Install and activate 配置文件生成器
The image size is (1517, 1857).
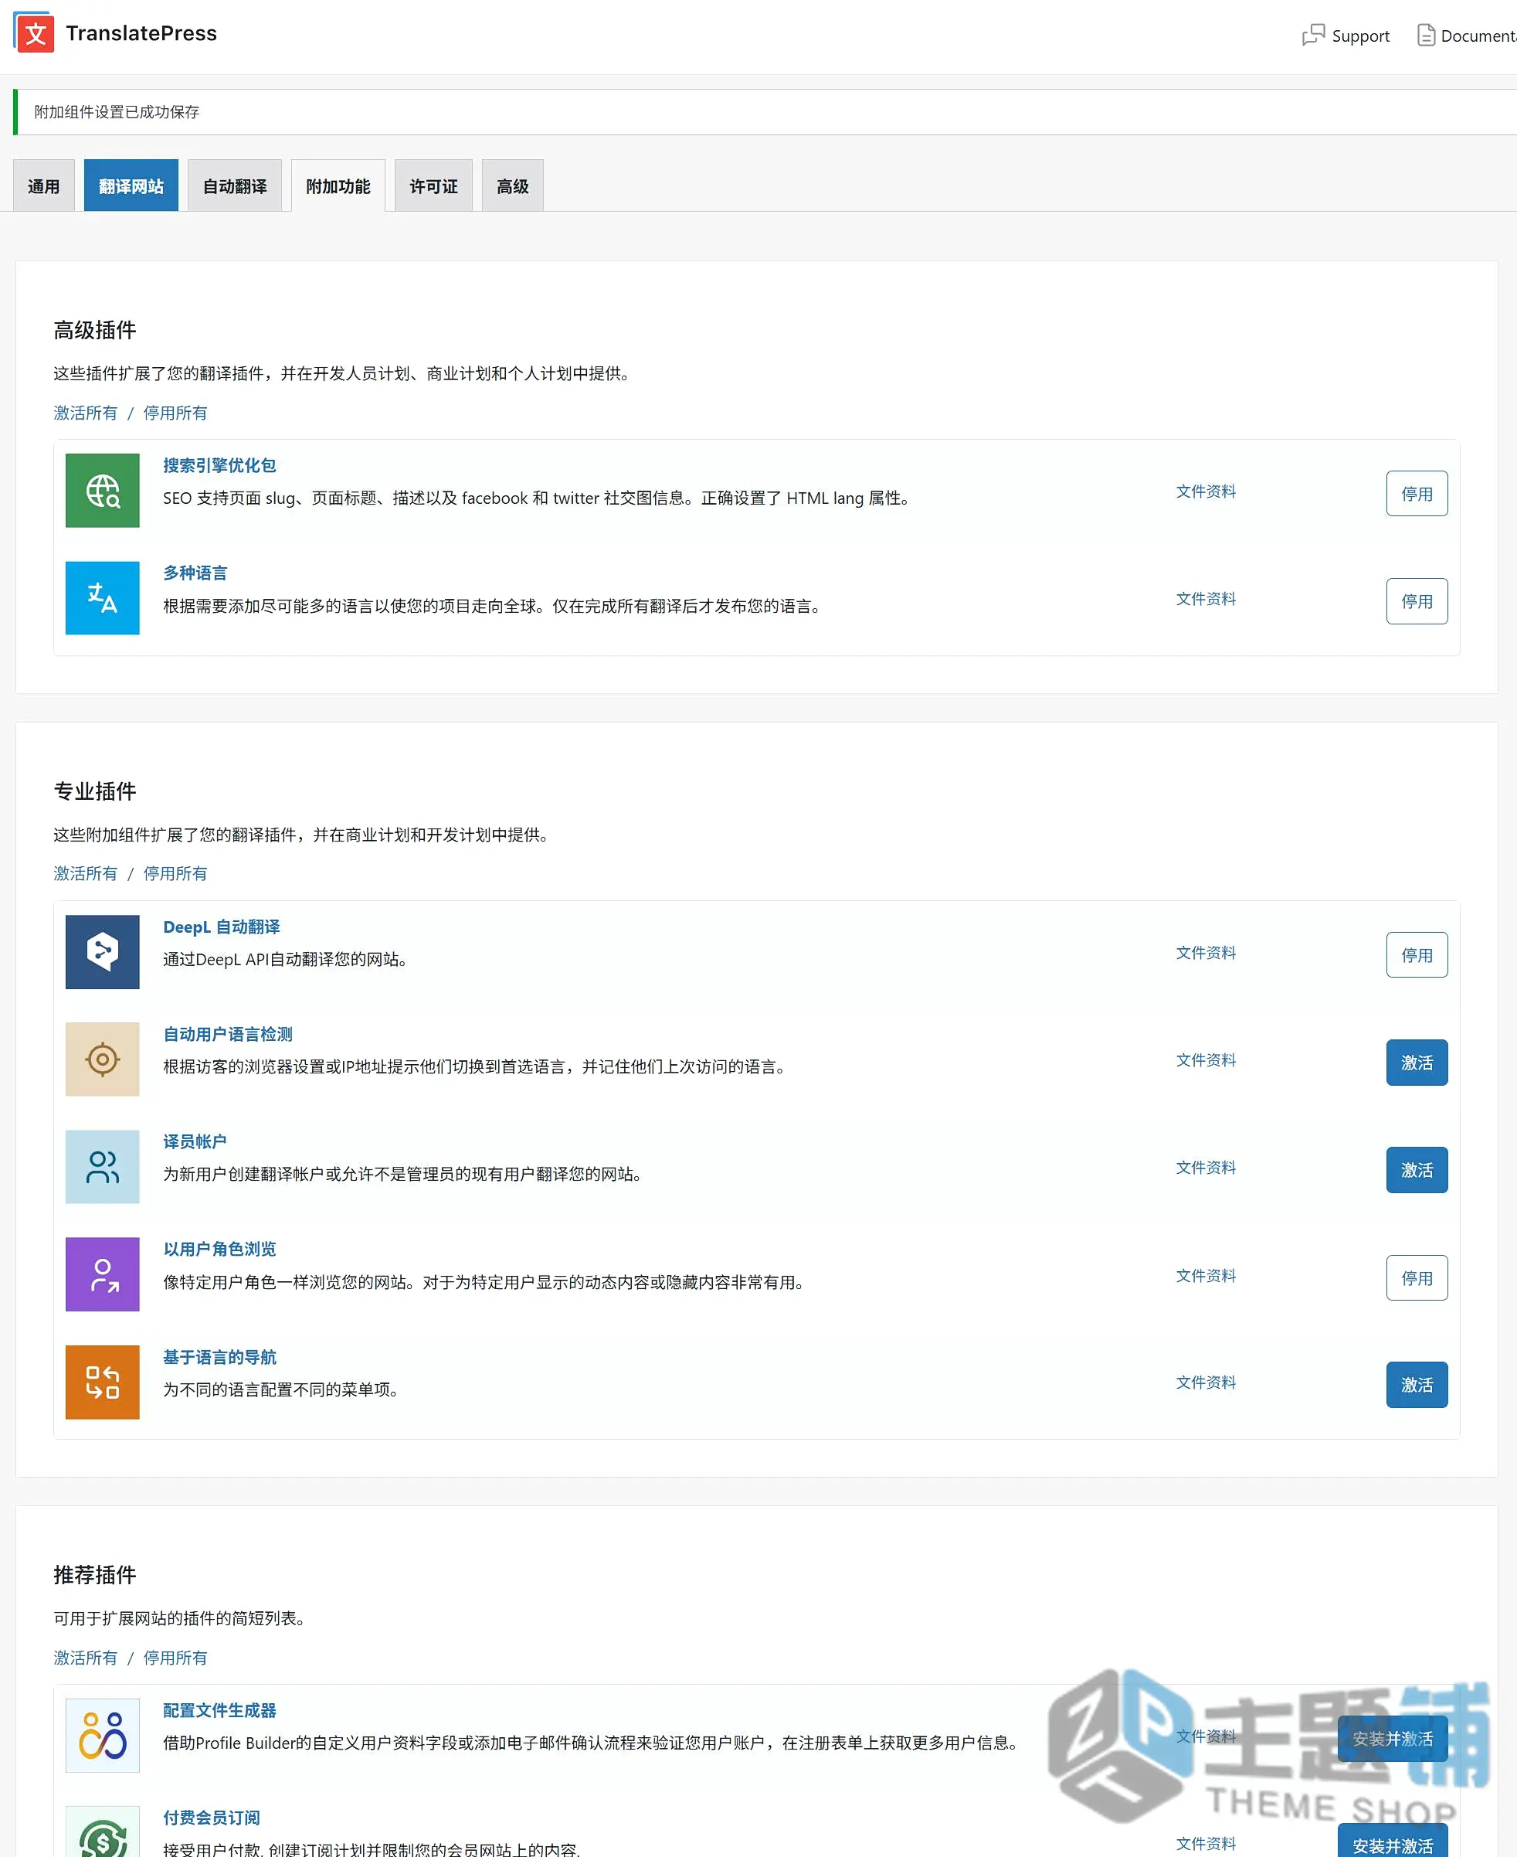pos(1392,1739)
